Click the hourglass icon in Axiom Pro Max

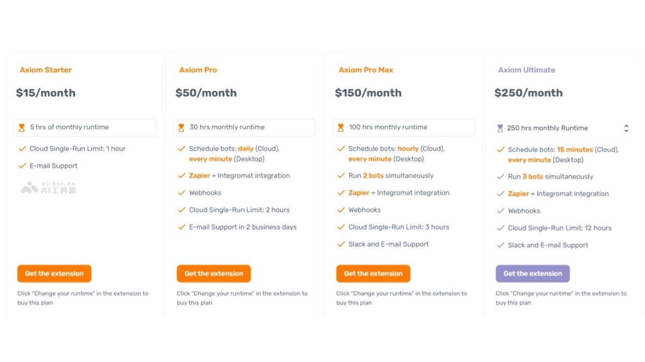341,128
